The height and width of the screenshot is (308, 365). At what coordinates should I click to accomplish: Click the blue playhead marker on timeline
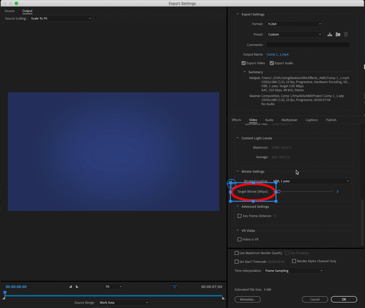5,293
